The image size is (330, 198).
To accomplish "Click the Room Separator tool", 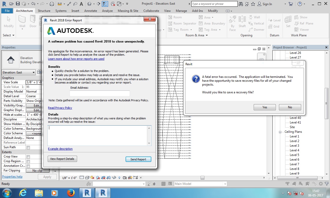I will [x=182, y=23].
